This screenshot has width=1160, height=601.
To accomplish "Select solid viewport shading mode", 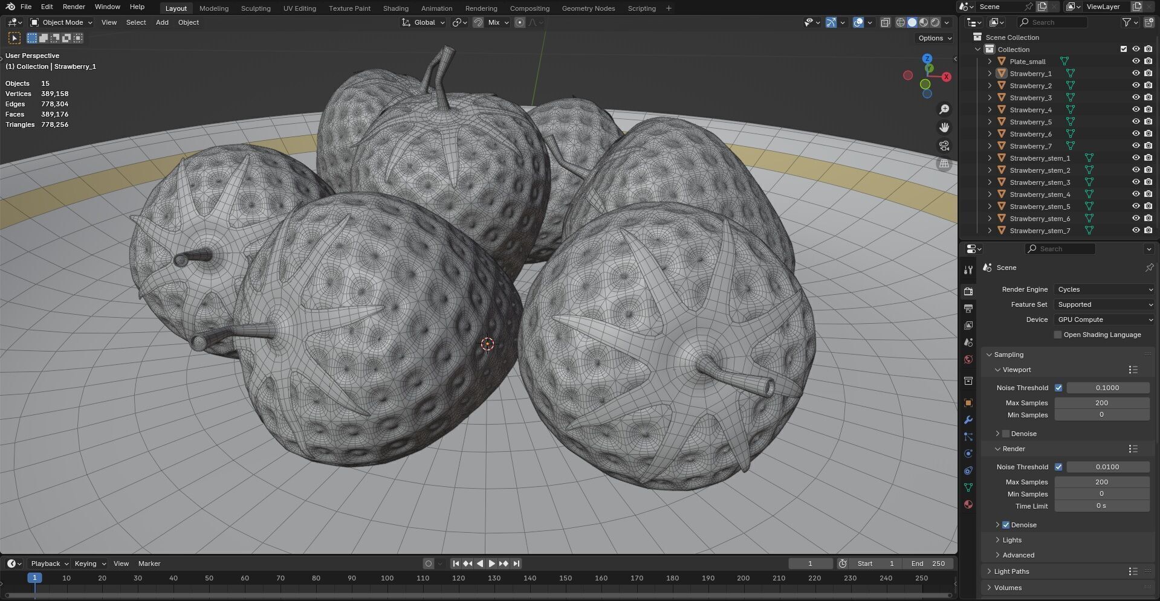I will (x=912, y=22).
